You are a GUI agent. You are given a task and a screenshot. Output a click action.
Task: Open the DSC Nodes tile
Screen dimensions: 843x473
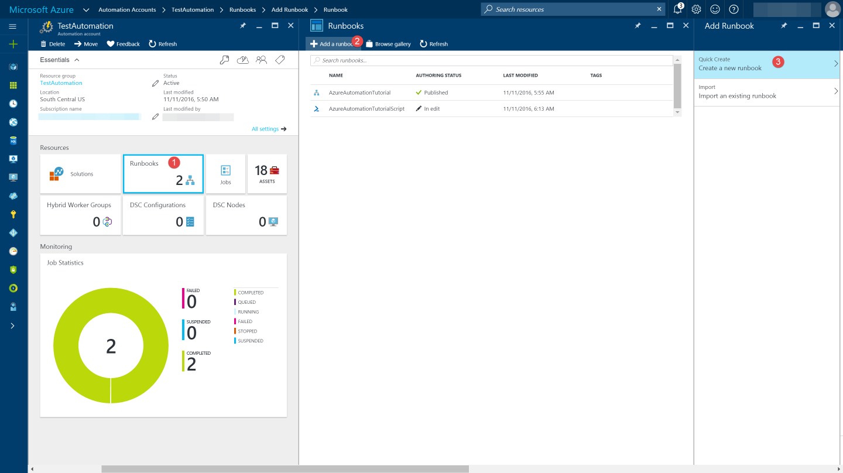(x=246, y=215)
